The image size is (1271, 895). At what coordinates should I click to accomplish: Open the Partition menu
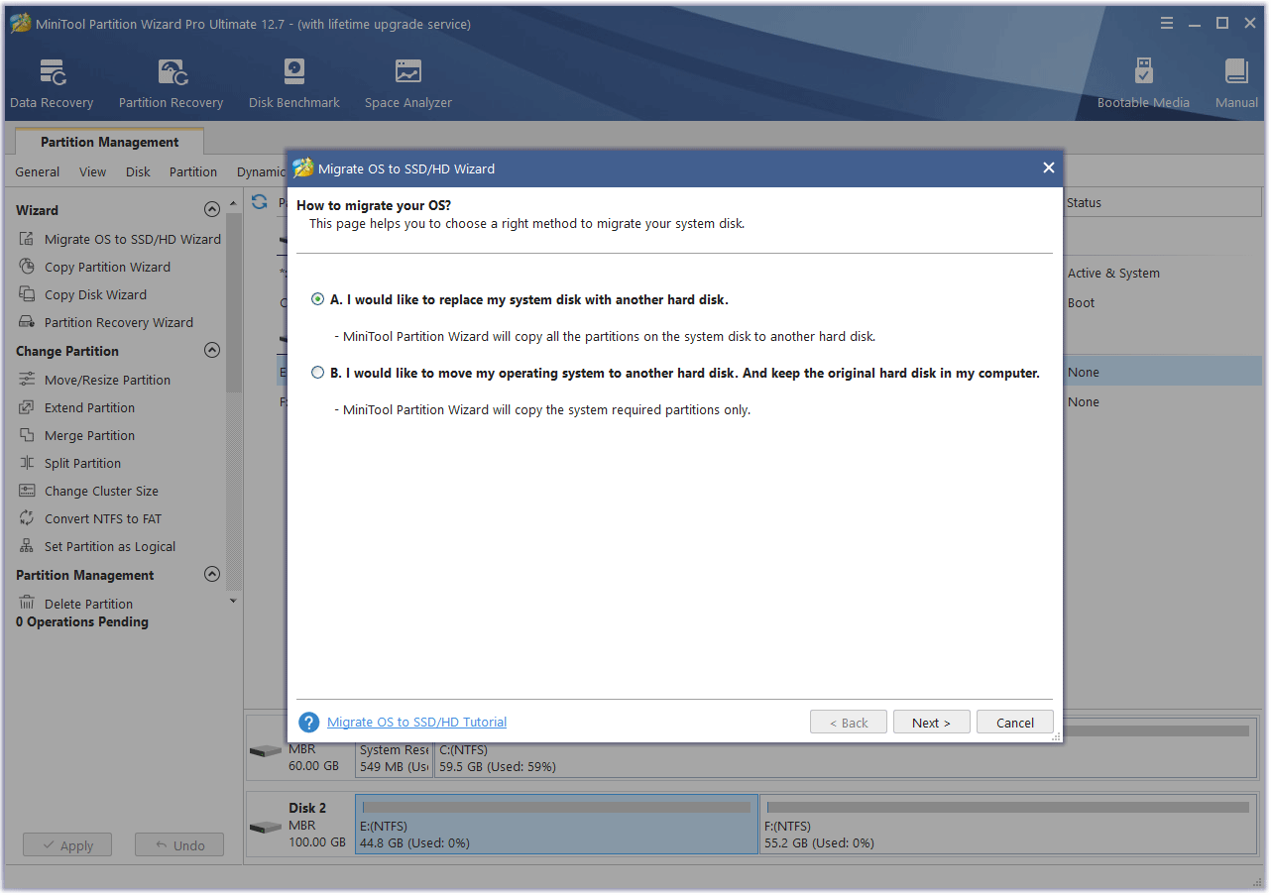pyautogui.click(x=193, y=171)
